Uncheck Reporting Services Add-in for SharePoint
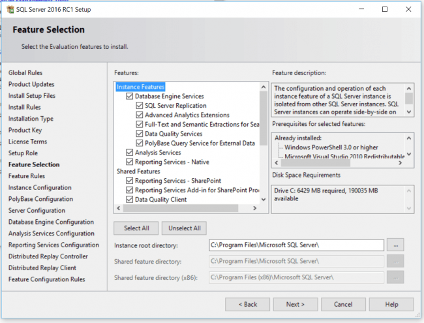The width and height of the screenshot is (424, 323). tap(130, 190)
